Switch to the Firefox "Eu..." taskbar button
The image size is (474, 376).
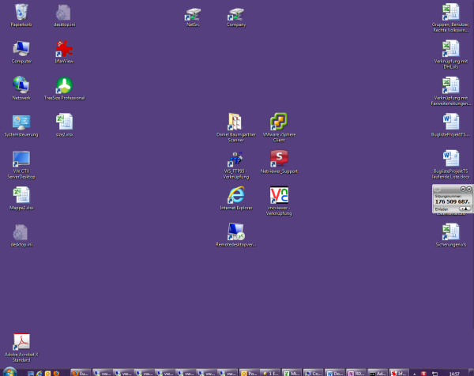tap(81, 373)
